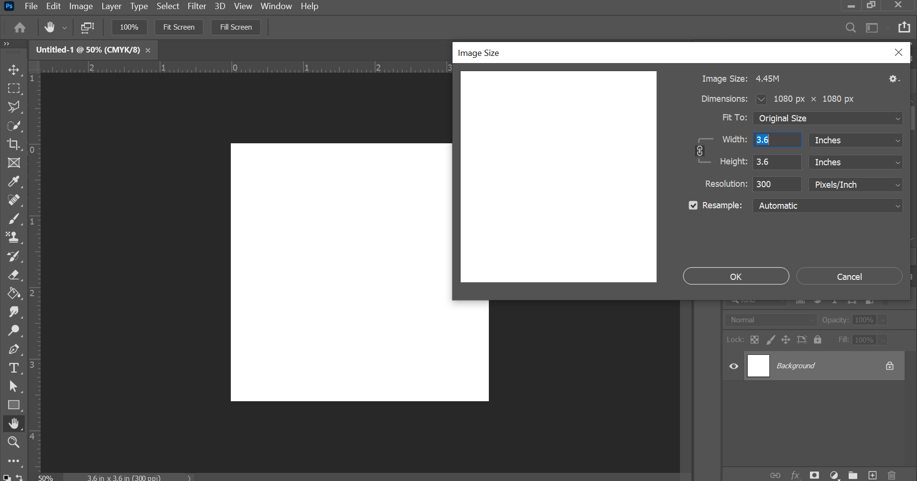
Task: Select the Background layer thumbnail
Action: (x=758, y=366)
